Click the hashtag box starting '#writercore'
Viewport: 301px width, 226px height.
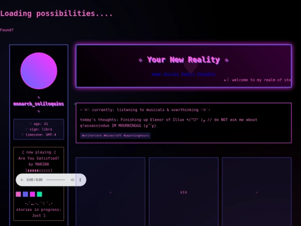point(115,136)
